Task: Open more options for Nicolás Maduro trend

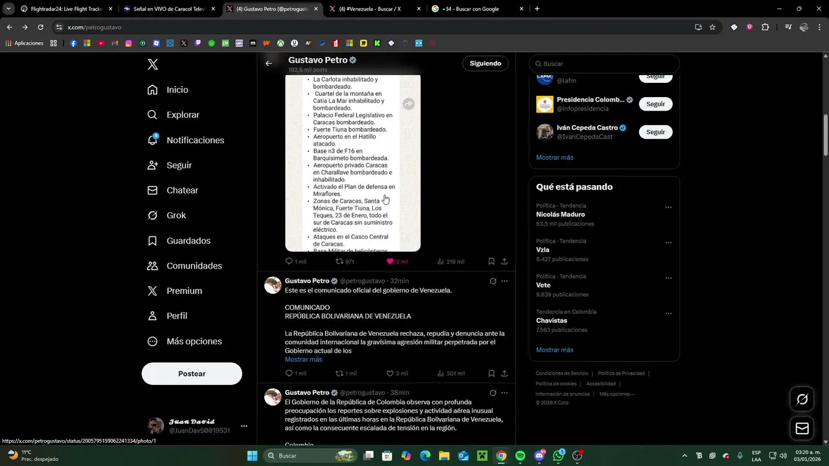Action: [x=668, y=208]
